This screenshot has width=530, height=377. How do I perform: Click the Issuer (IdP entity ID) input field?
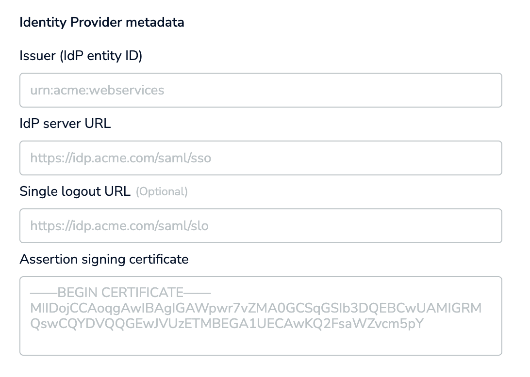261,90
